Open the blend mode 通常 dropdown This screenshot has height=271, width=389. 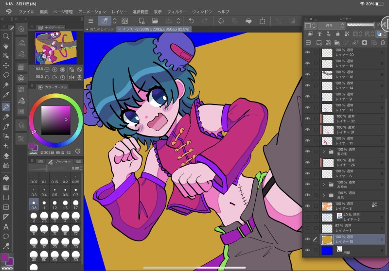[x=331, y=26]
